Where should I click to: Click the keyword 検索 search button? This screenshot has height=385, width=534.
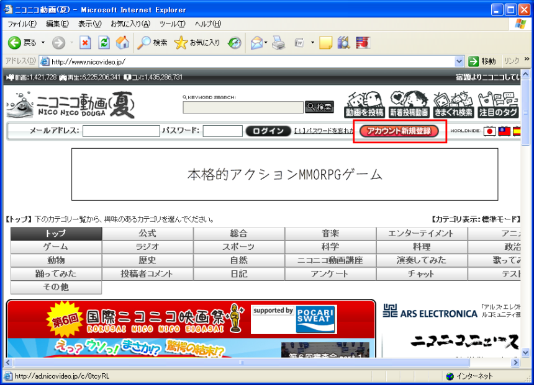pos(319,107)
